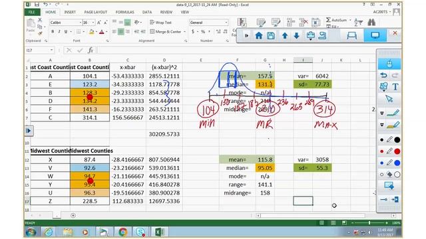Screen dimensions: 426x239
Task: Click the play arrow on floating toolbar
Action: click(x=246, y=35)
